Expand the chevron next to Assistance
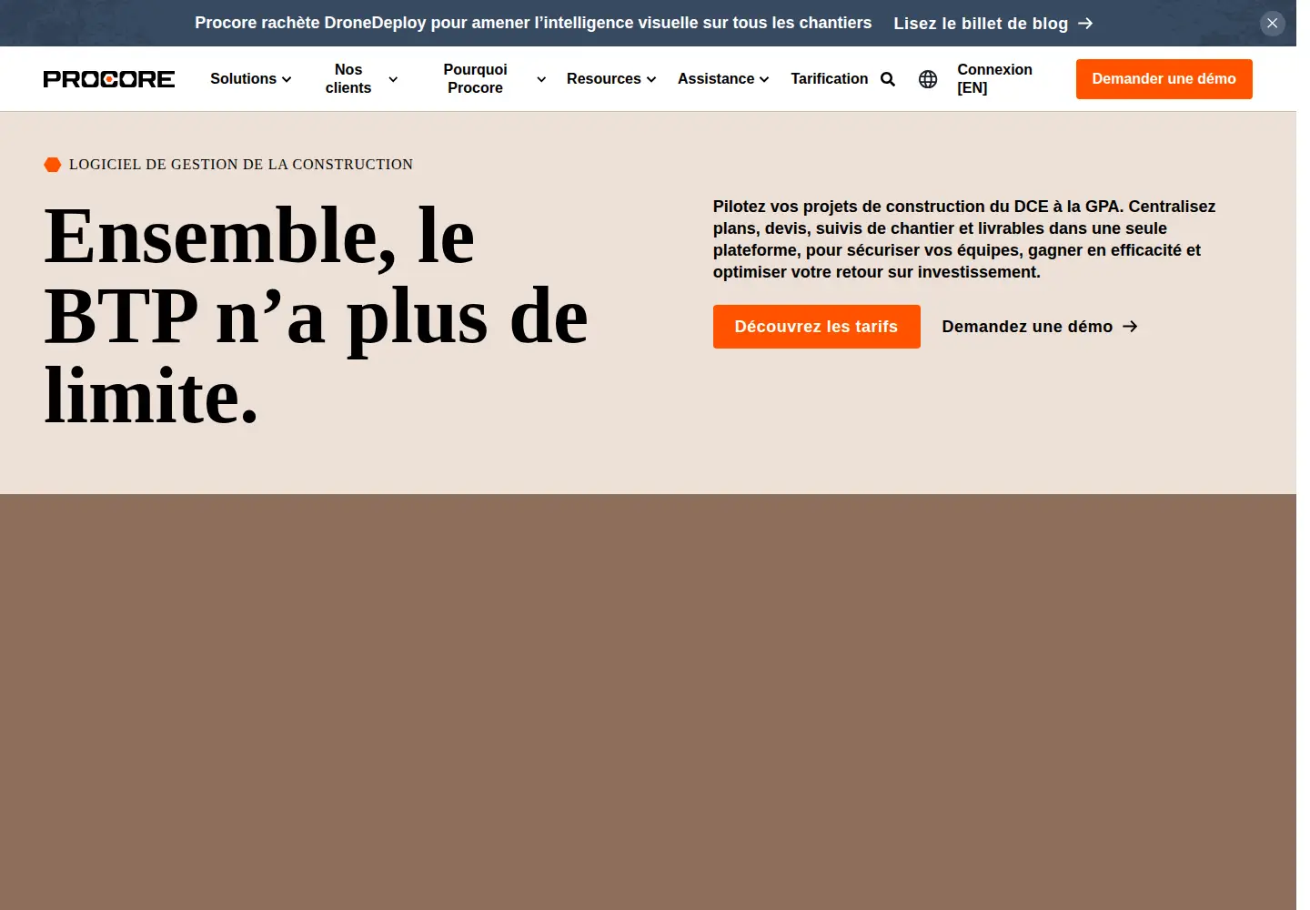The height and width of the screenshot is (910, 1310). (x=764, y=80)
